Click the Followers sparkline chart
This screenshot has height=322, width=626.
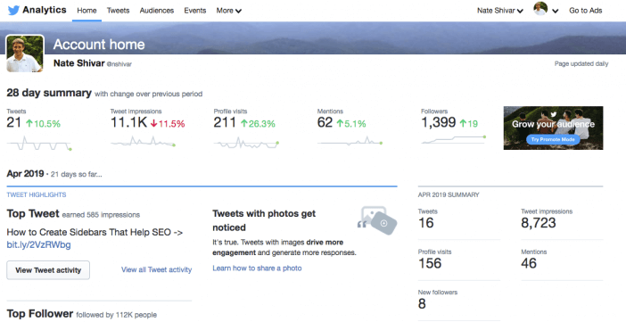coord(454,139)
